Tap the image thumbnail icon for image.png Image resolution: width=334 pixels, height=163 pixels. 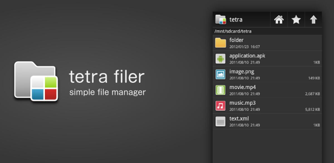[x=220, y=74]
